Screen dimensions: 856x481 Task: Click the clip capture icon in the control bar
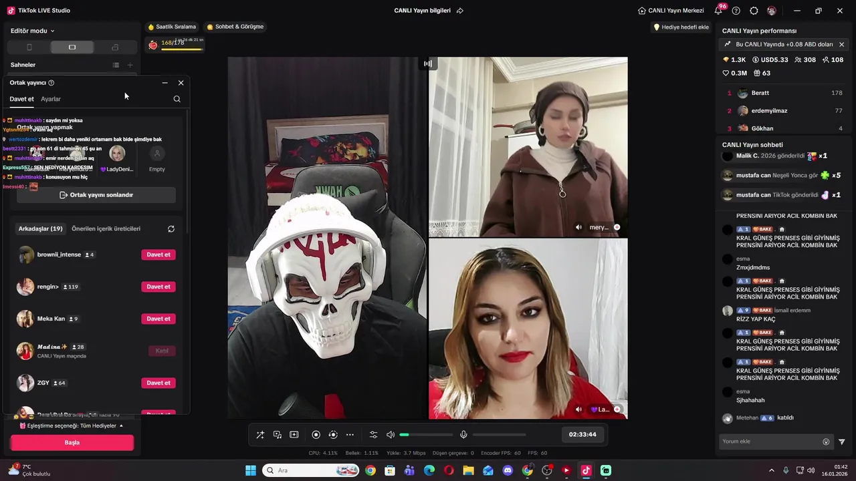pyautogui.click(x=294, y=434)
